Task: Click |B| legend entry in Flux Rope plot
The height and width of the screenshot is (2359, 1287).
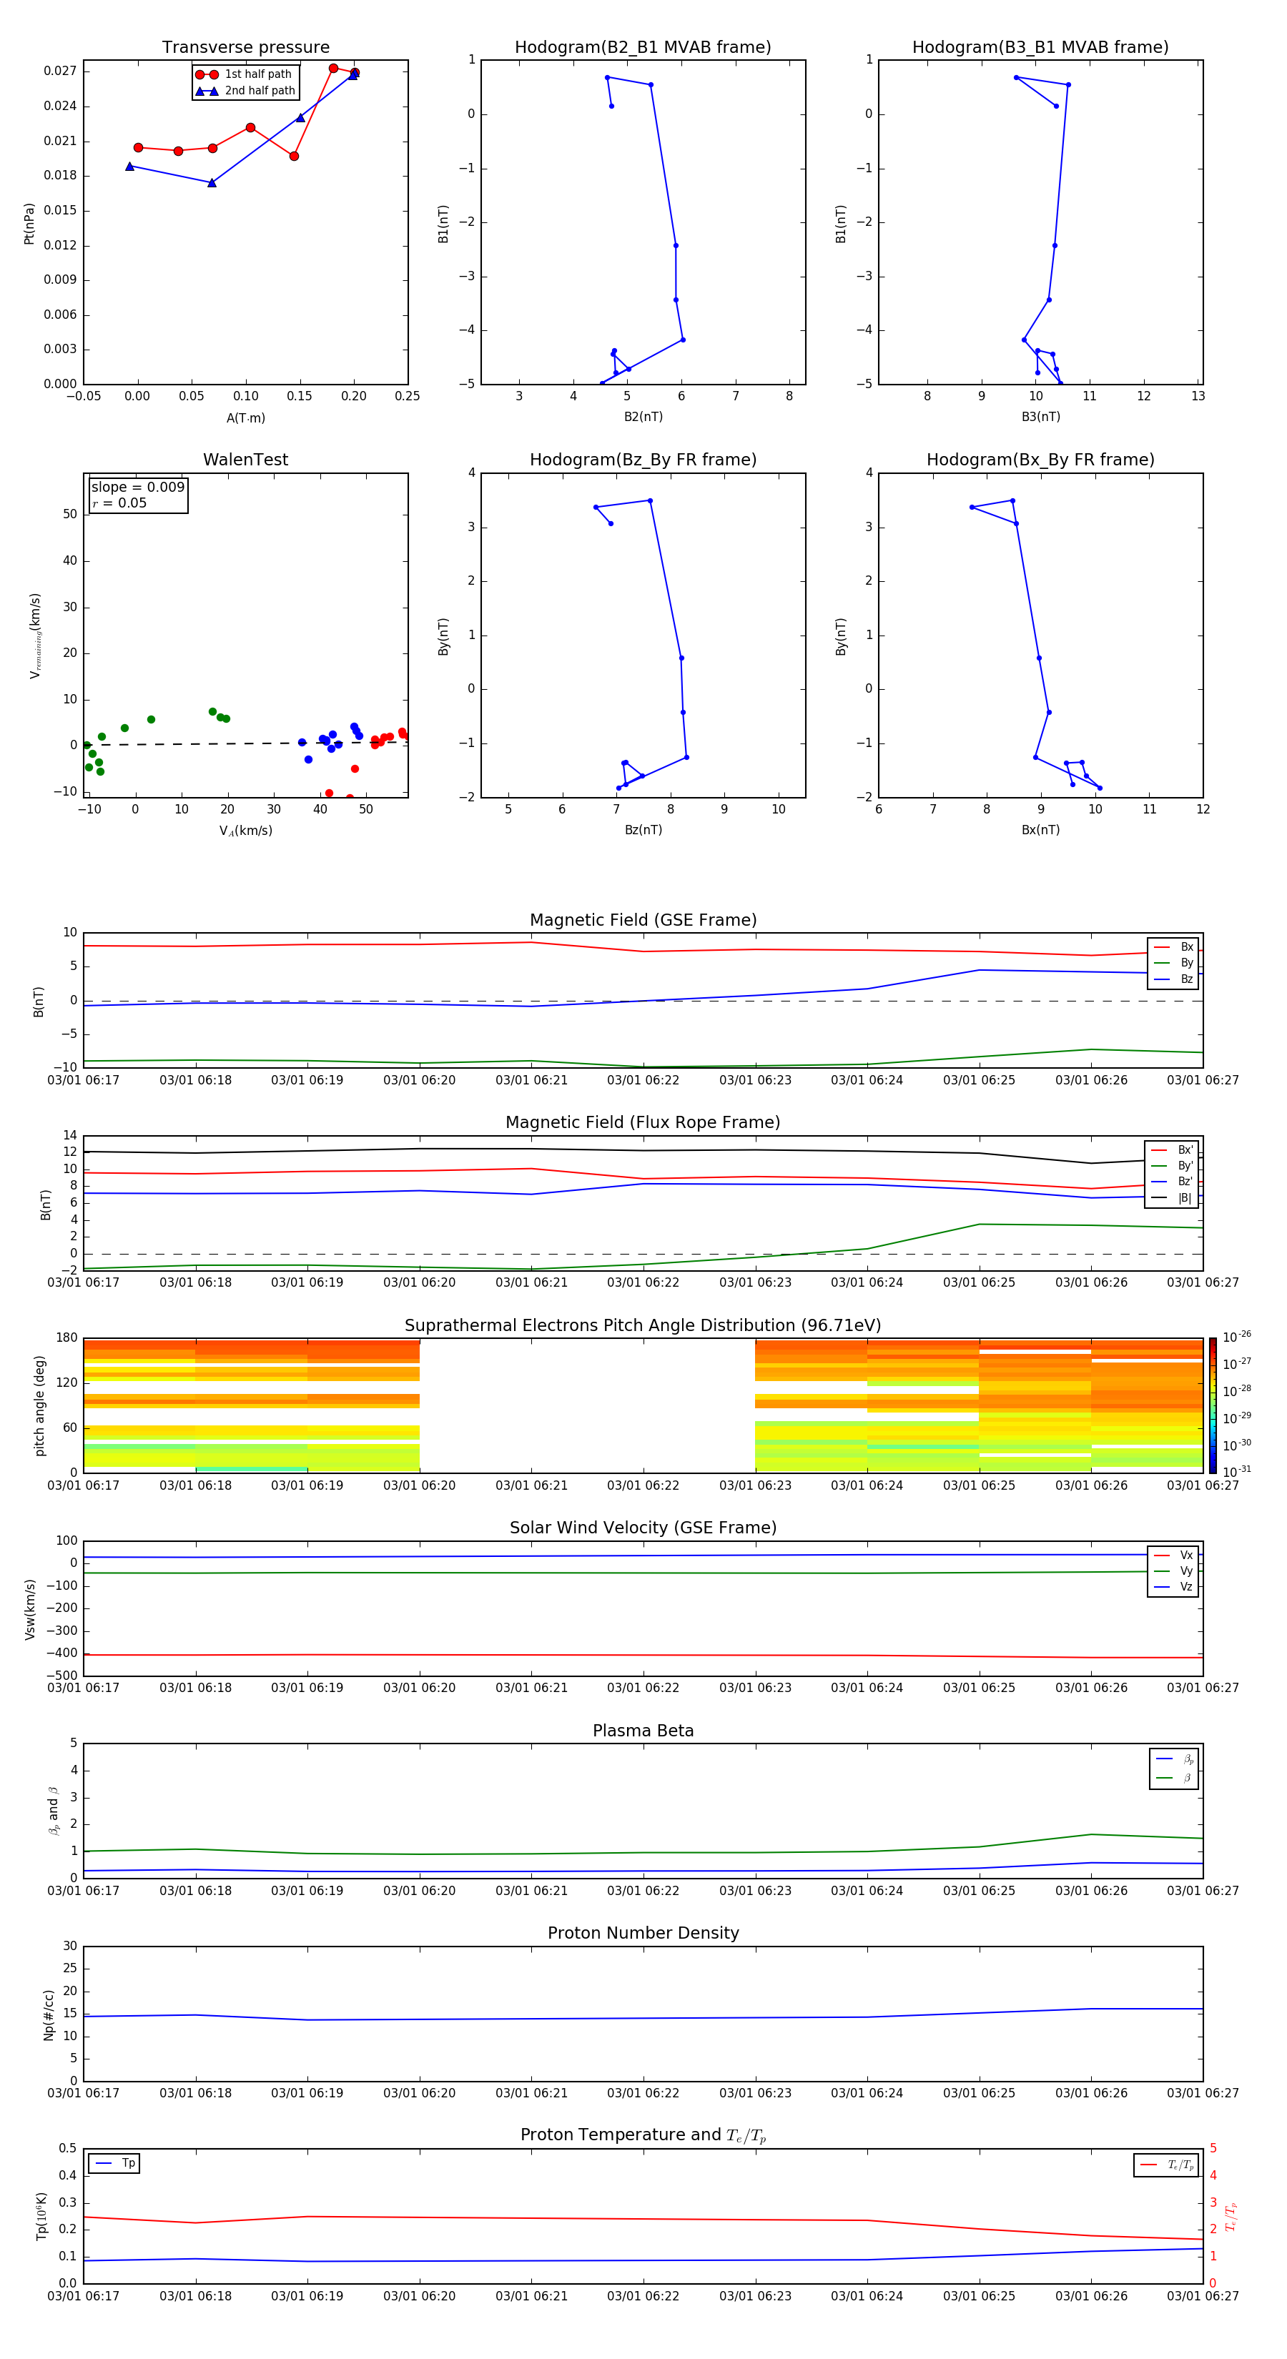Action: (1173, 1198)
